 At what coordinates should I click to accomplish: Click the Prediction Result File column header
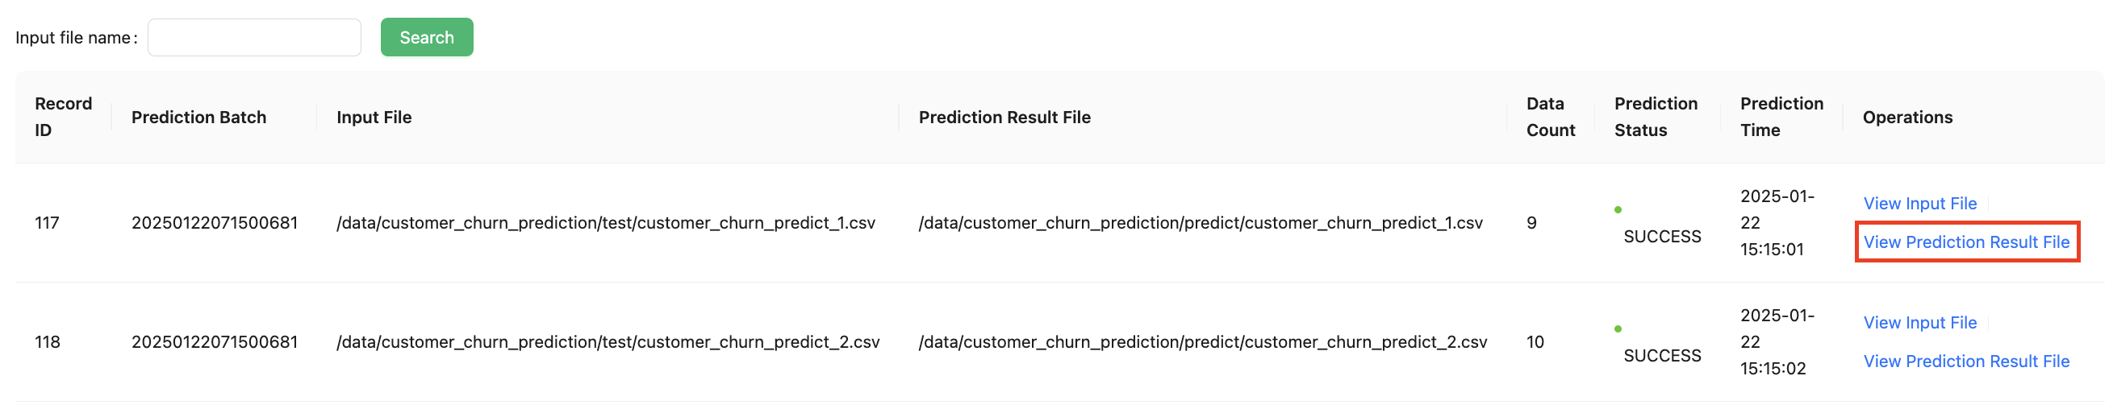tap(1004, 118)
